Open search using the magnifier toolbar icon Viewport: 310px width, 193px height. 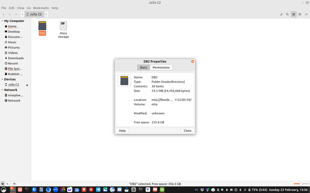coord(287,14)
